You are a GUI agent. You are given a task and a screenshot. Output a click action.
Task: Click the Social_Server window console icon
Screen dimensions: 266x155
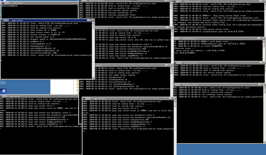(x=175, y=63)
